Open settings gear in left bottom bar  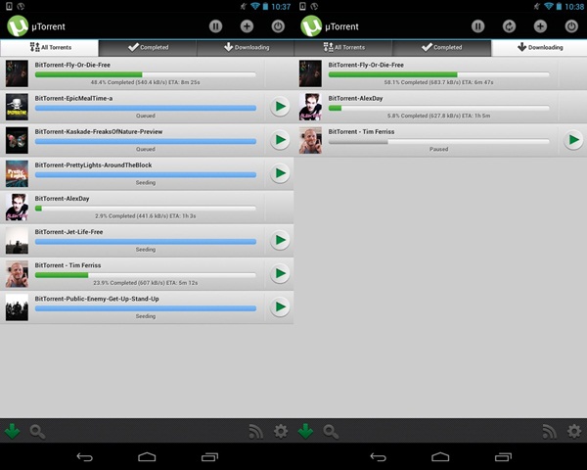[x=281, y=432]
